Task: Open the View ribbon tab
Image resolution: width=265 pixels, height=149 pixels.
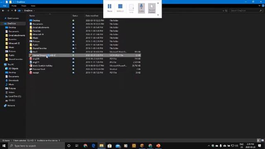Action: (33, 6)
